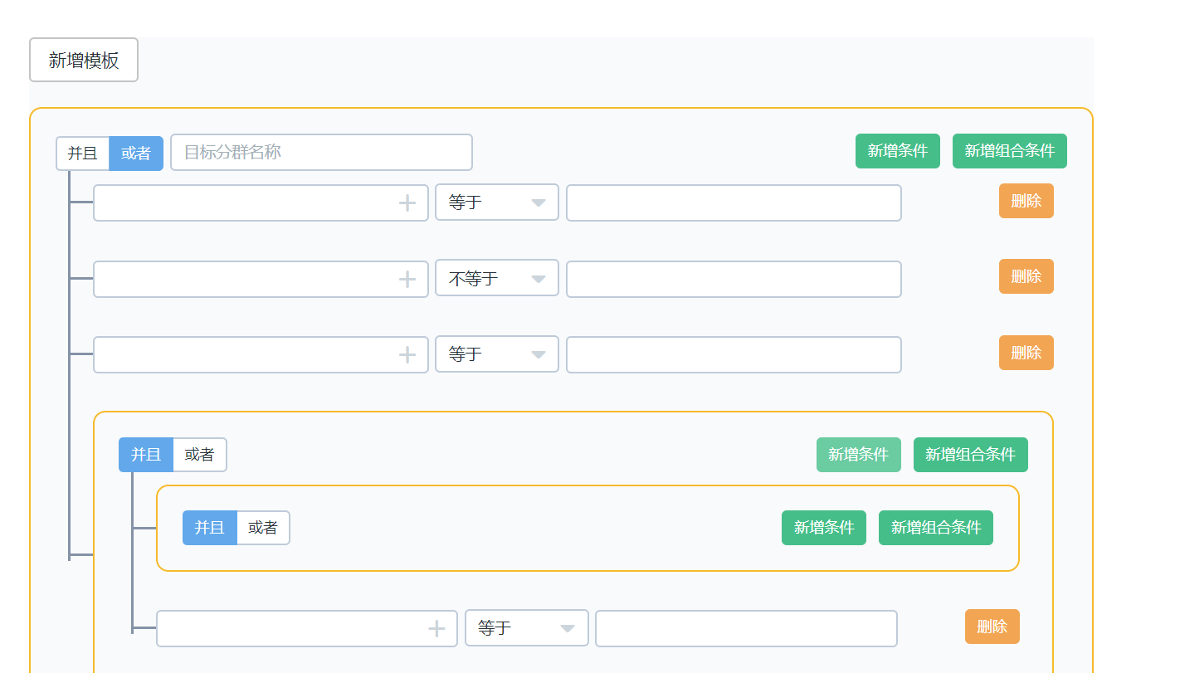The width and height of the screenshot is (1180, 673).
Task: Open the 不等于 operator dropdown
Action: click(x=497, y=279)
